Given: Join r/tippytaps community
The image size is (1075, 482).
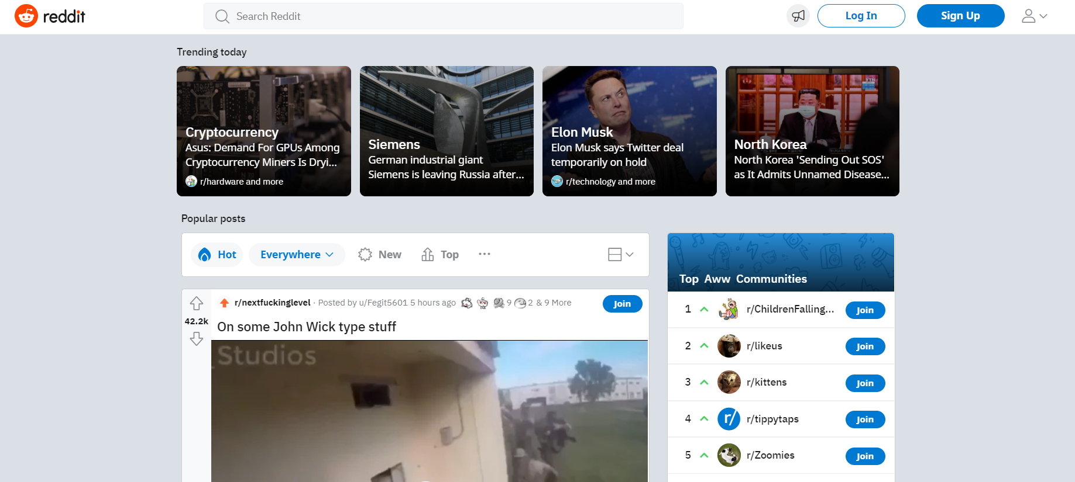Looking at the screenshot, I should coord(865,419).
